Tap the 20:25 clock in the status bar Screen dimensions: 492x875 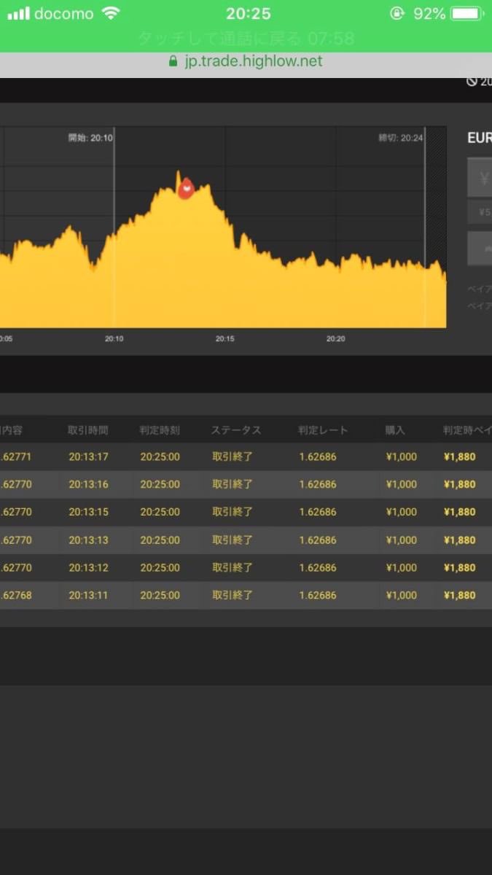(x=248, y=13)
